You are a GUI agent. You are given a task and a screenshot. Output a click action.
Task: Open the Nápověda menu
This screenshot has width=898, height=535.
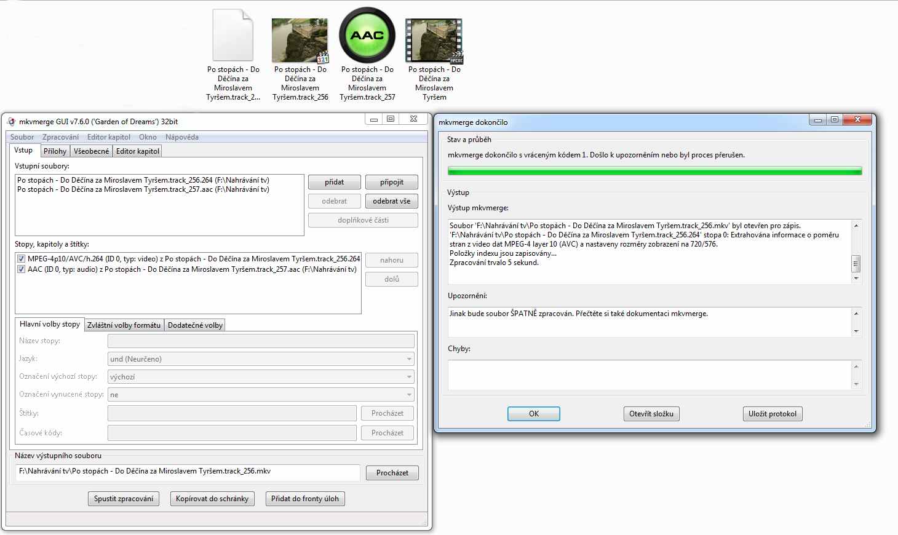click(182, 137)
